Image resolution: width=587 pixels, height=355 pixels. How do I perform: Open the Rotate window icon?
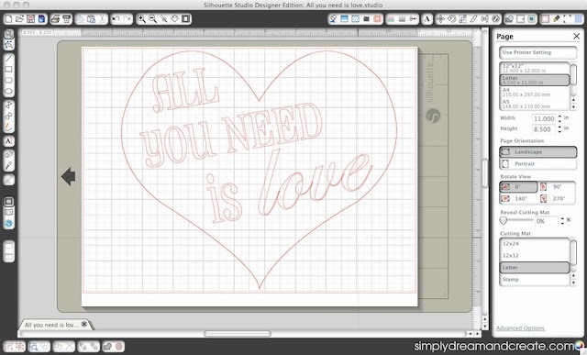point(451,18)
